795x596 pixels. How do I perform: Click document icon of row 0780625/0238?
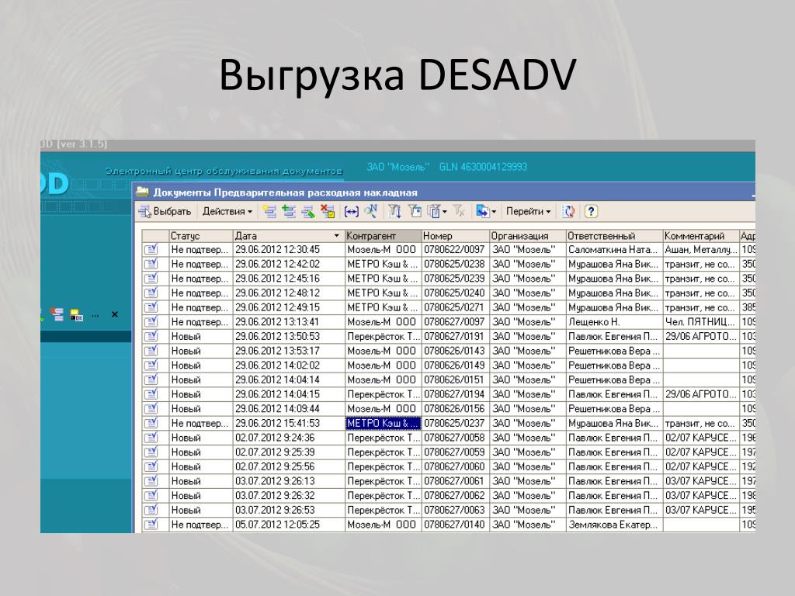coord(151,264)
